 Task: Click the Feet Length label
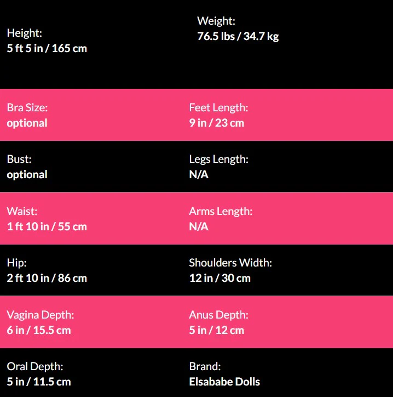click(x=218, y=108)
